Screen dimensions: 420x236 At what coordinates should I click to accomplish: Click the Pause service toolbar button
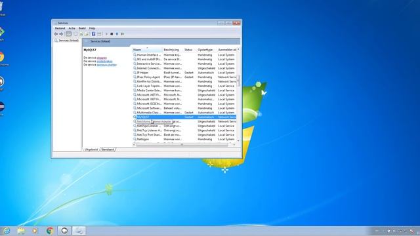click(117, 34)
